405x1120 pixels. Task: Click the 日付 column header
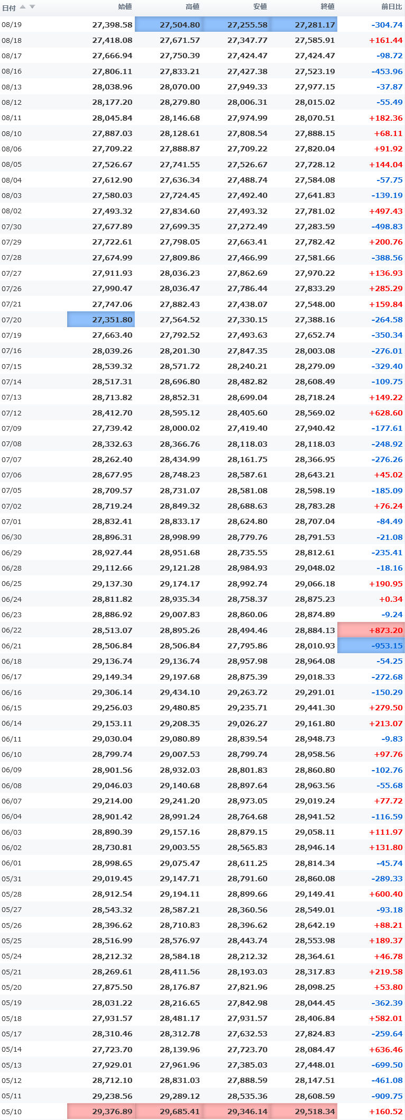point(9,7)
